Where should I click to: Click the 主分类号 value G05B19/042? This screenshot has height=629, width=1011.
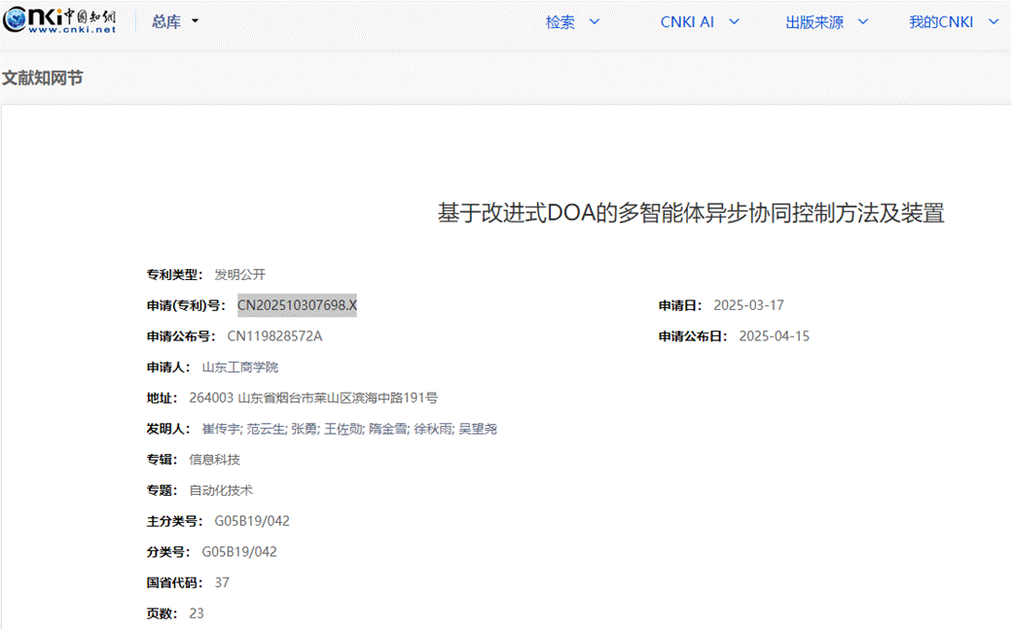click(x=252, y=521)
